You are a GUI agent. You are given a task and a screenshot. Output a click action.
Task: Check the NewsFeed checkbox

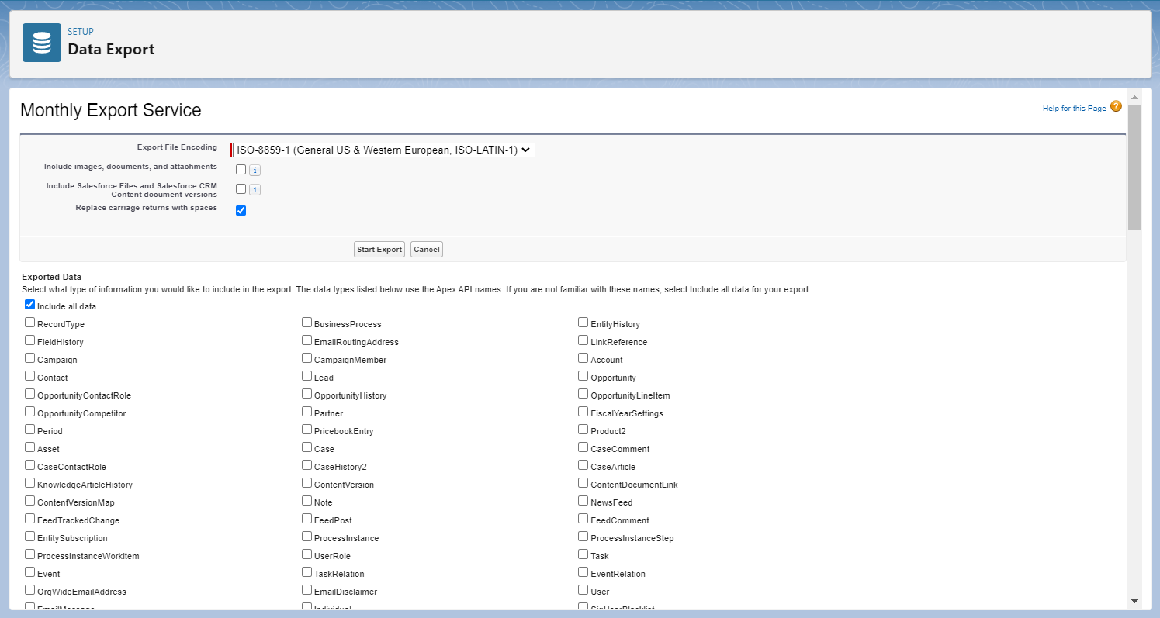pyautogui.click(x=583, y=501)
